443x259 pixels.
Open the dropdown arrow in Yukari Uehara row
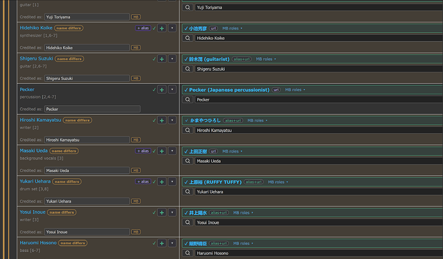pos(172,181)
